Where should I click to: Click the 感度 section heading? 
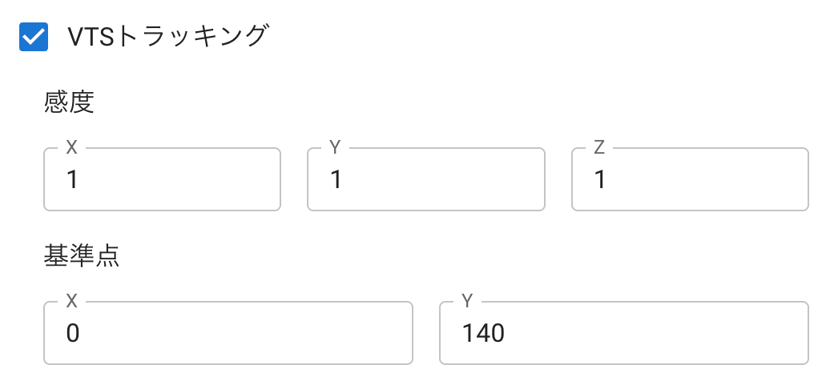(69, 103)
